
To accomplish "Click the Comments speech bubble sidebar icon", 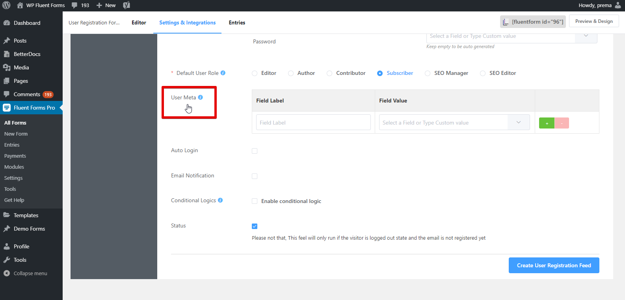I will click(x=7, y=94).
